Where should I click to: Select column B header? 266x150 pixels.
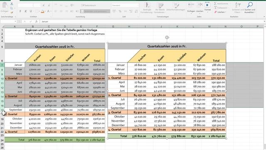[x=33, y=26]
